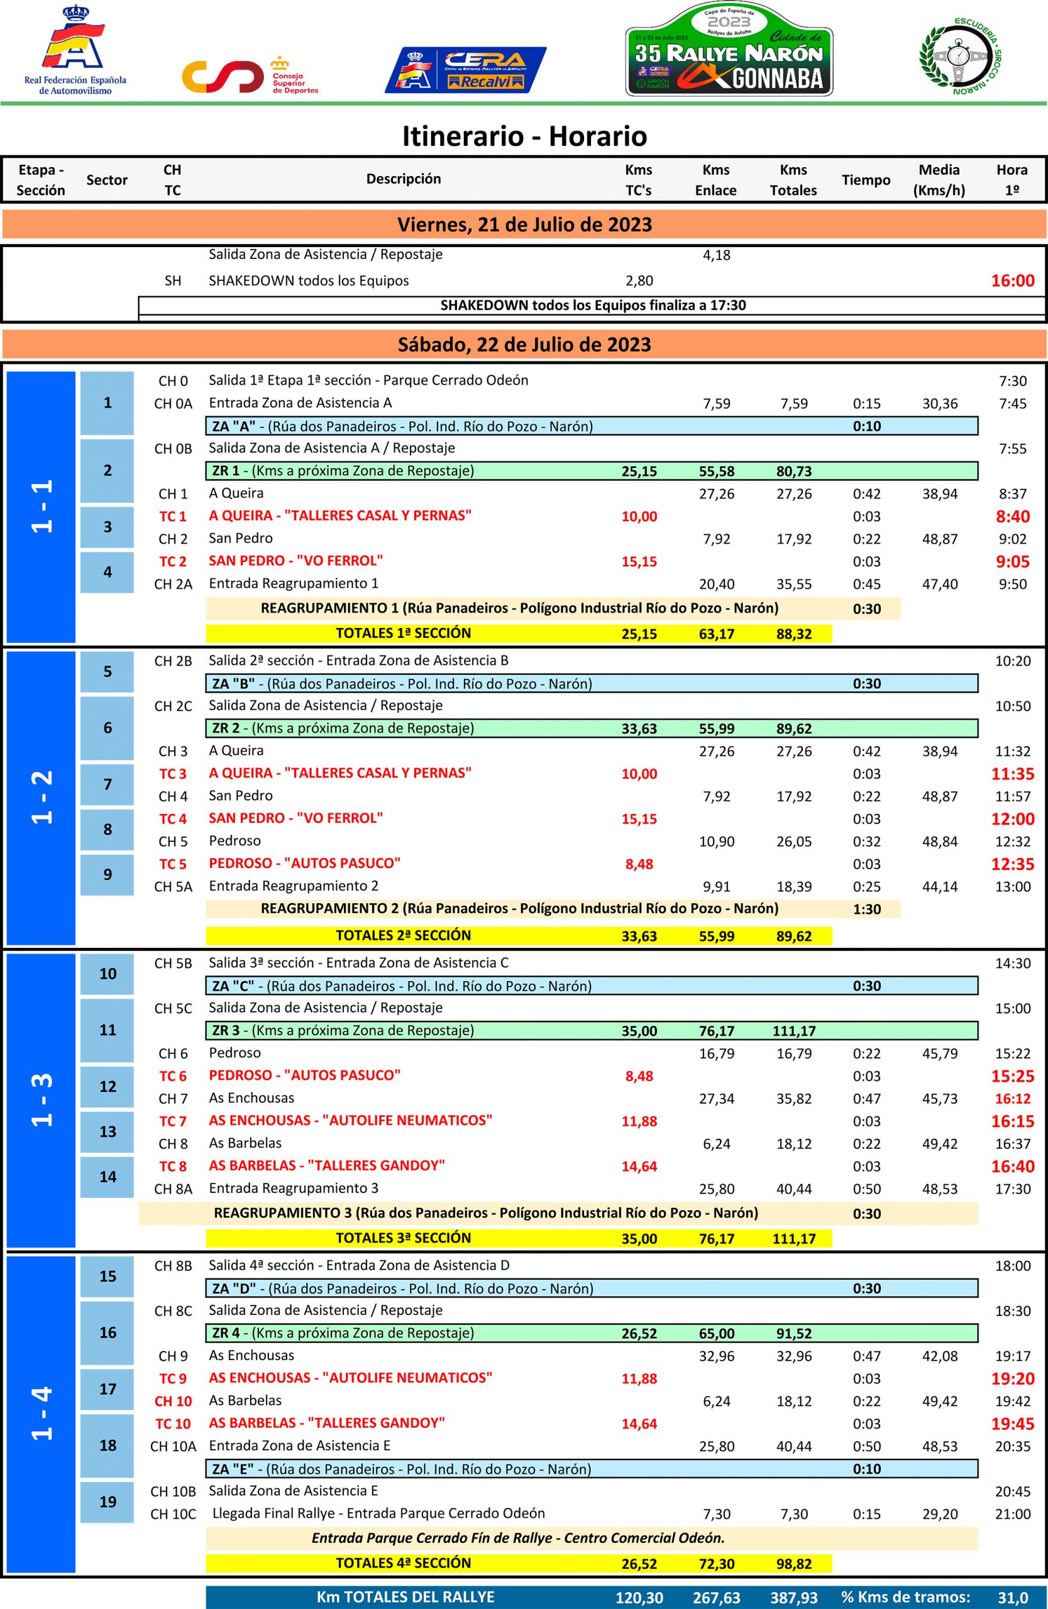Click the Sector 19 box
This screenshot has width=1048, height=1609.
click(x=108, y=1502)
